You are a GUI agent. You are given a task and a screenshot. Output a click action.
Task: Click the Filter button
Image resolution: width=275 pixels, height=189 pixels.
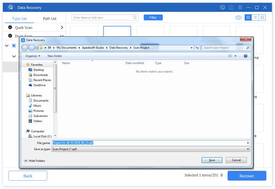(153, 17)
